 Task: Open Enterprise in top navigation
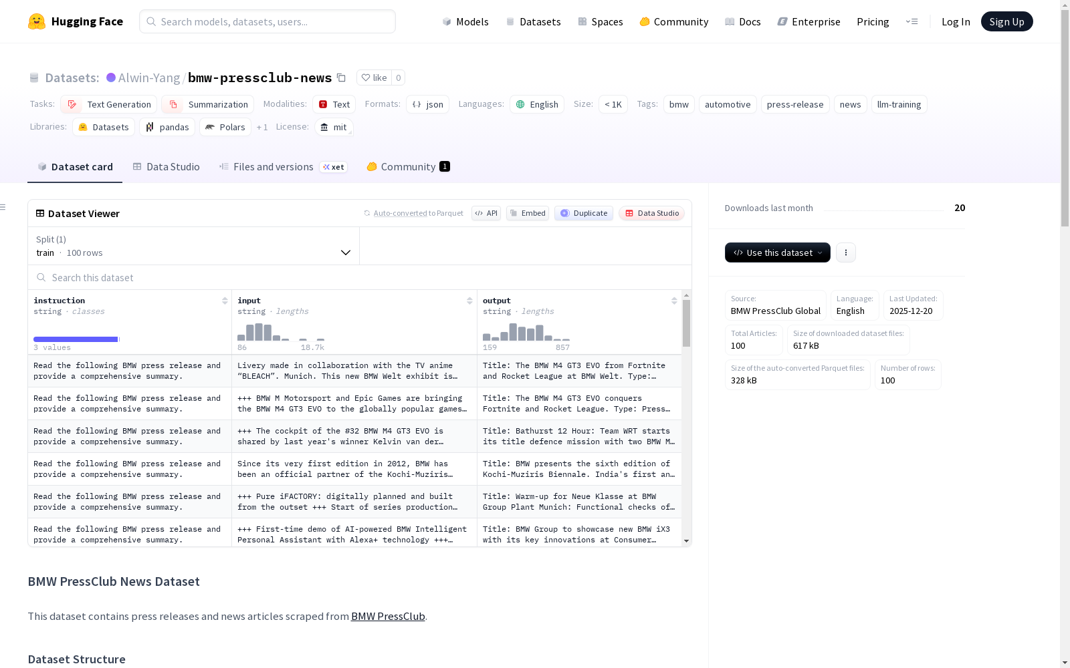pyautogui.click(x=809, y=21)
